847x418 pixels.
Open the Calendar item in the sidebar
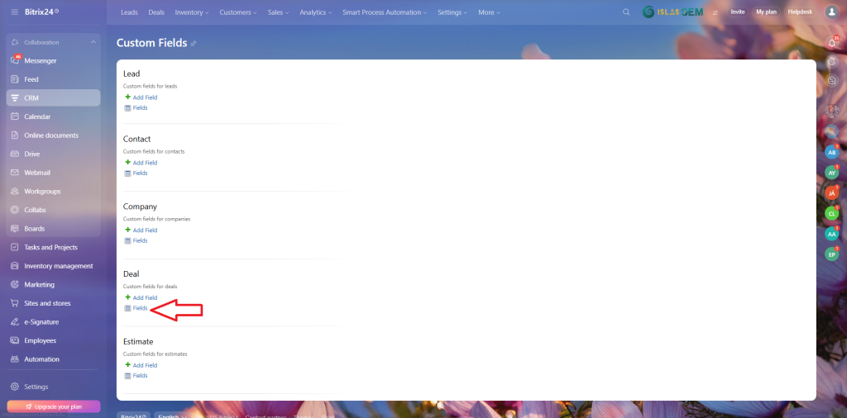tap(37, 116)
